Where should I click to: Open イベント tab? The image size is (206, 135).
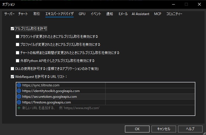pyautogui.click(x=96, y=14)
